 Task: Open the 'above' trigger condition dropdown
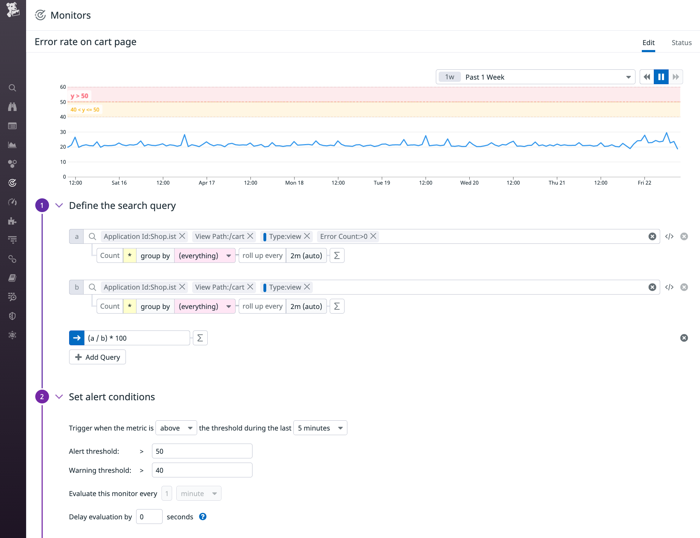176,428
